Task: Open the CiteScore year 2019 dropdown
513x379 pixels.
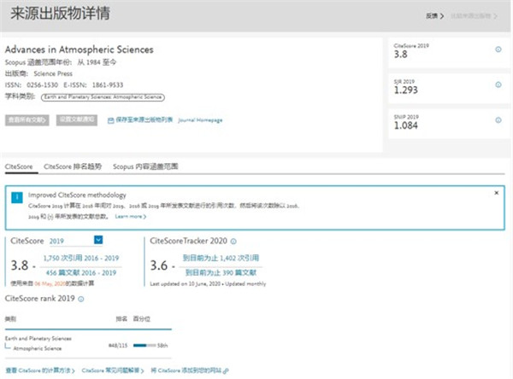Action: tap(98, 241)
